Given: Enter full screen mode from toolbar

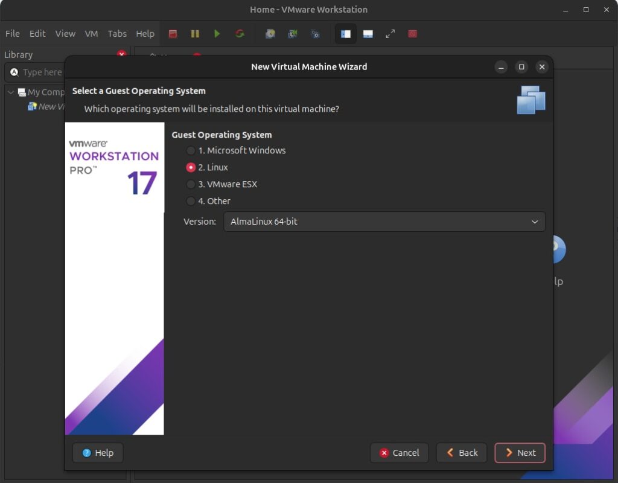Looking at the screenshot, I should click(390, 34).
